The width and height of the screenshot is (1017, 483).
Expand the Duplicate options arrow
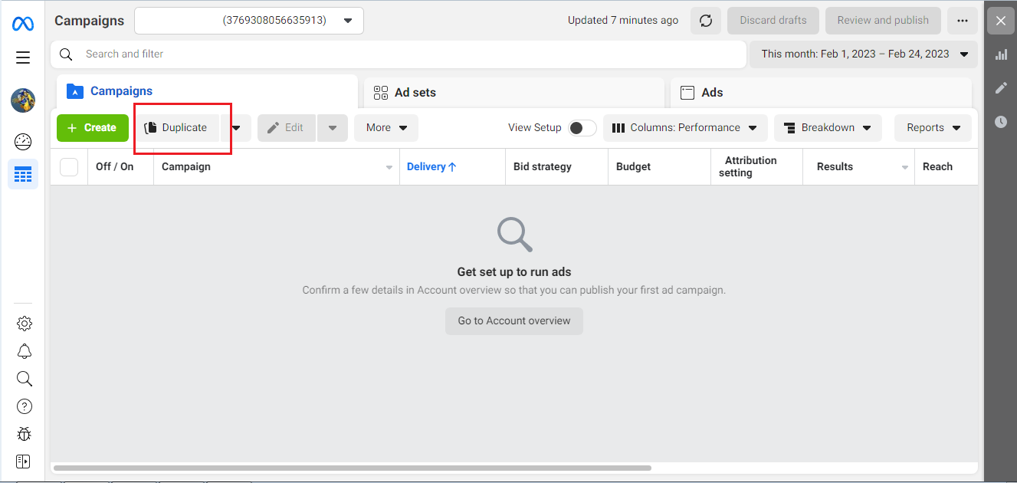pos(236,128)
